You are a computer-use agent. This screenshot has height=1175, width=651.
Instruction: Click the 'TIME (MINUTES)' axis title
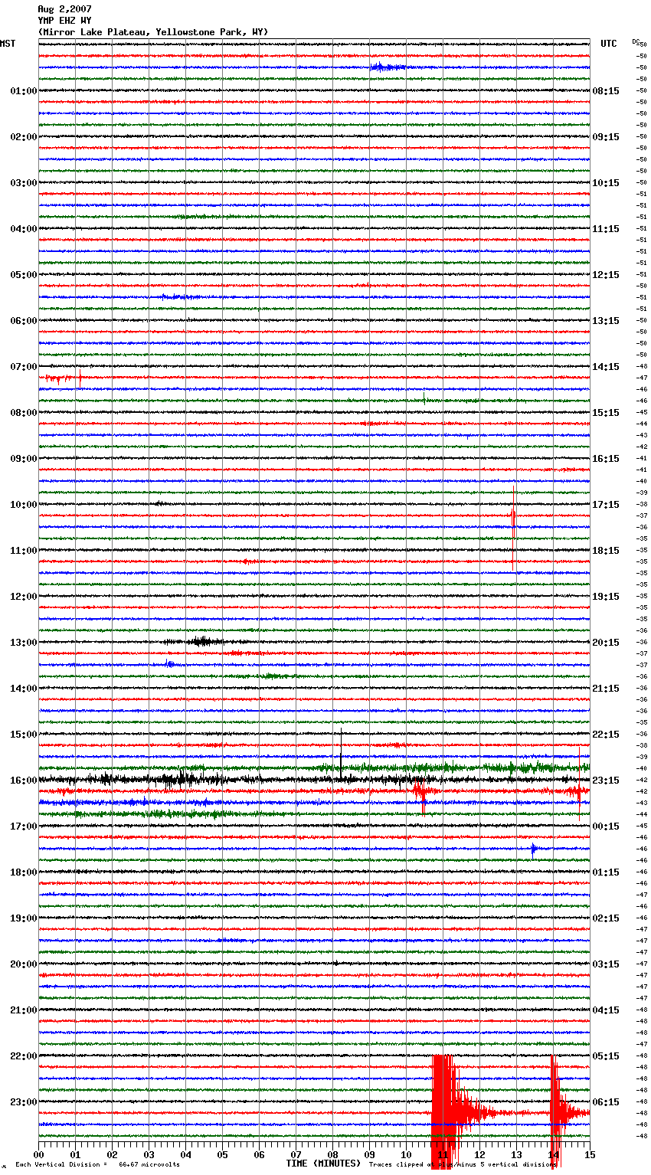point(323,1164)
